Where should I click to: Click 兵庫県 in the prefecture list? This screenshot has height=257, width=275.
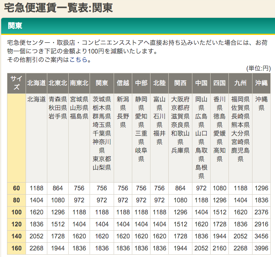click(180, 150)
